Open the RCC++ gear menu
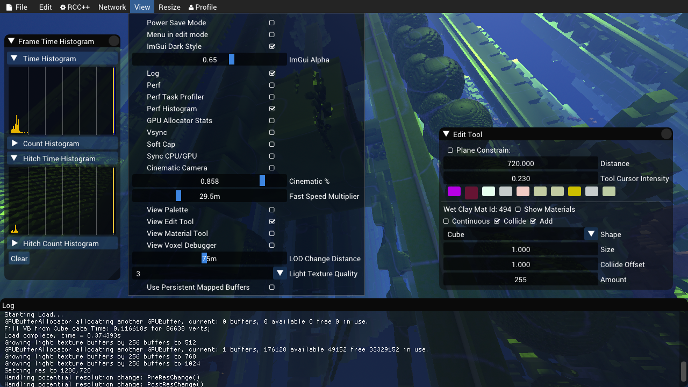The image size is (688, 387). point(76,7)
